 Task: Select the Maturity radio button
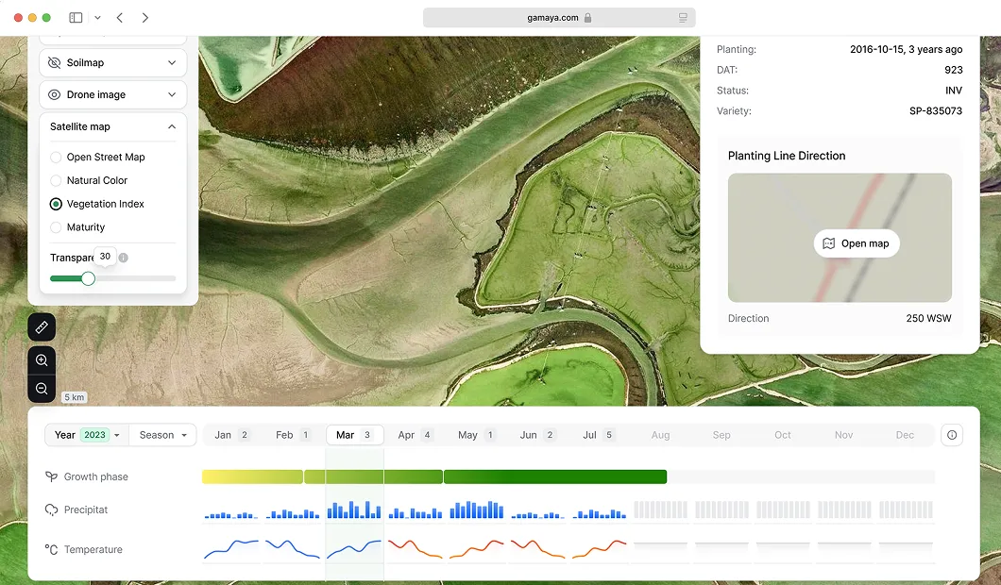(56, 227)
